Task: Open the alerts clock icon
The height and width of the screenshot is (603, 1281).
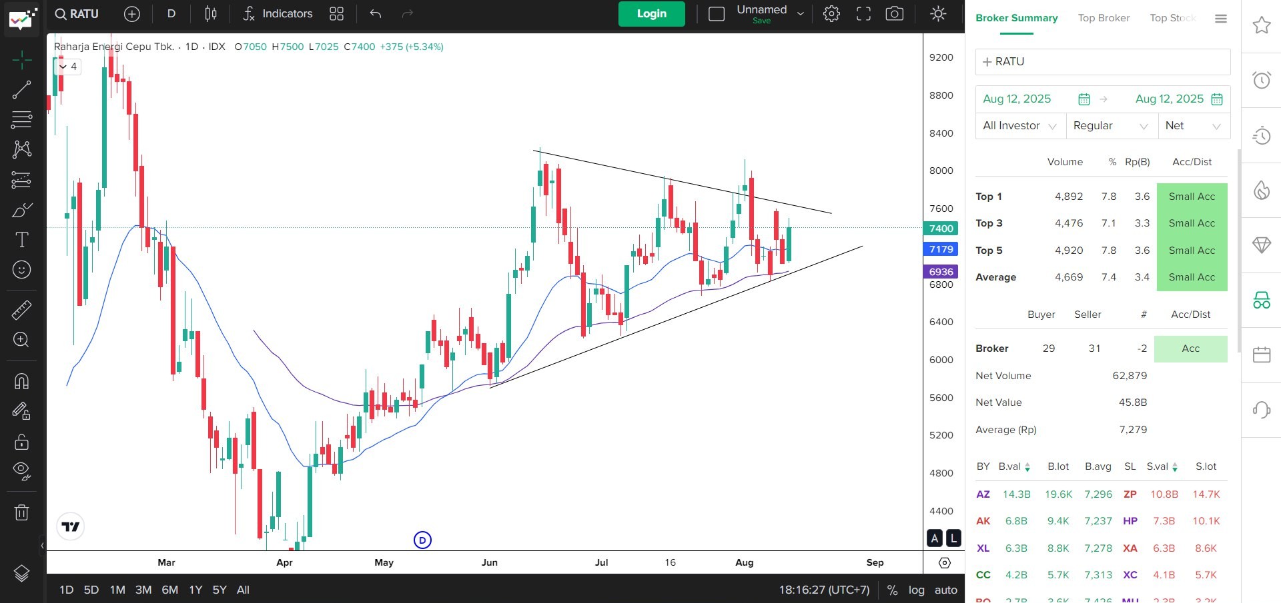Action: [1261, 81]
